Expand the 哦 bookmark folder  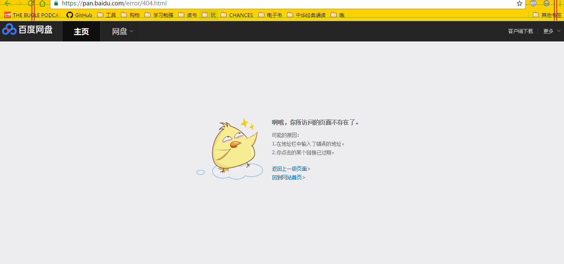(338, 15)
